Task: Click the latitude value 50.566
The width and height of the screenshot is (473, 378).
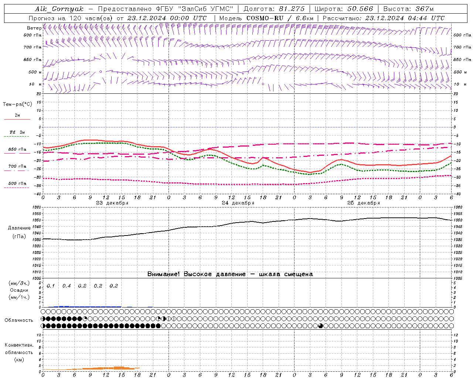Action: tap(360, 9)
